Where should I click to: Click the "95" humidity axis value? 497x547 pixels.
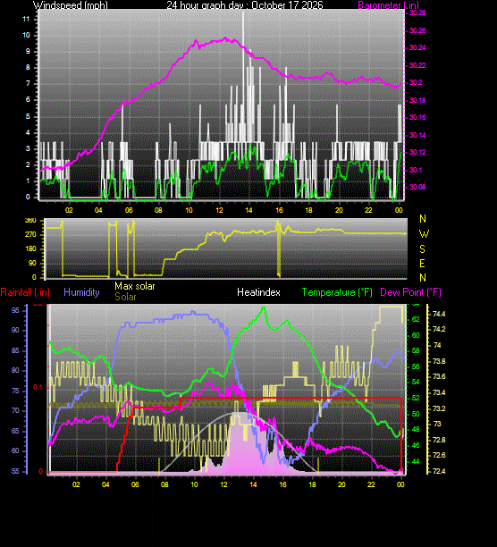tap(15, 310)
